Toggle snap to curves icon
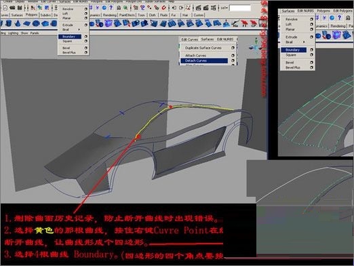The width and height of the screenshot is (354, 266). click(142, 7)
